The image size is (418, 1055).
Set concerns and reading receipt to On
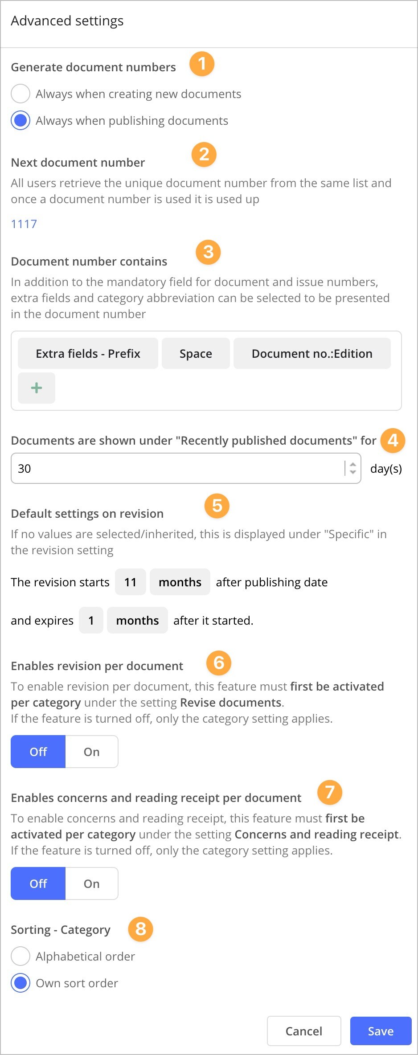pos(92,883)
